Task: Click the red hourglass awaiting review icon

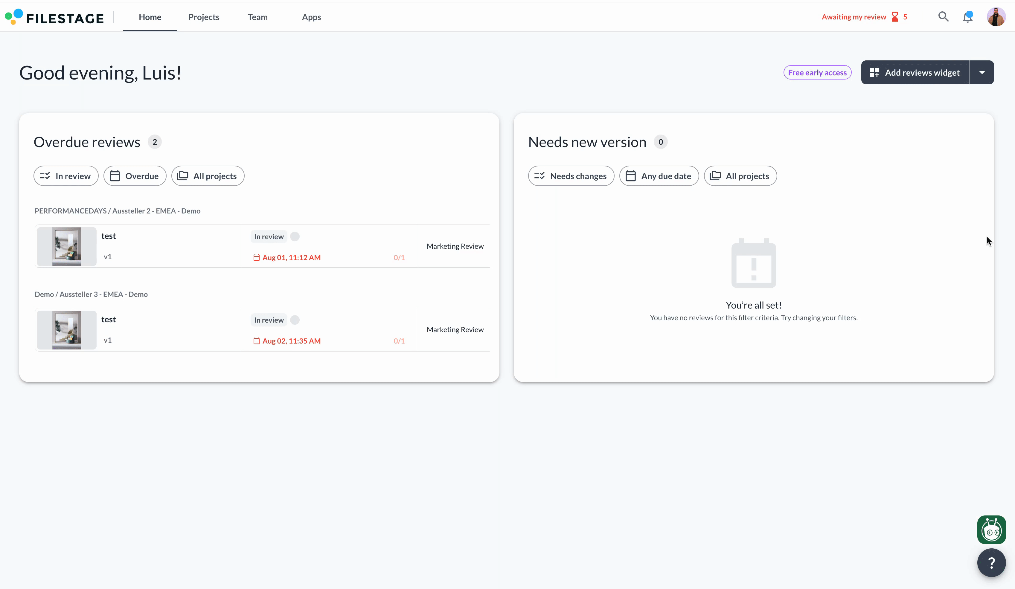Action: coord(894,17)
